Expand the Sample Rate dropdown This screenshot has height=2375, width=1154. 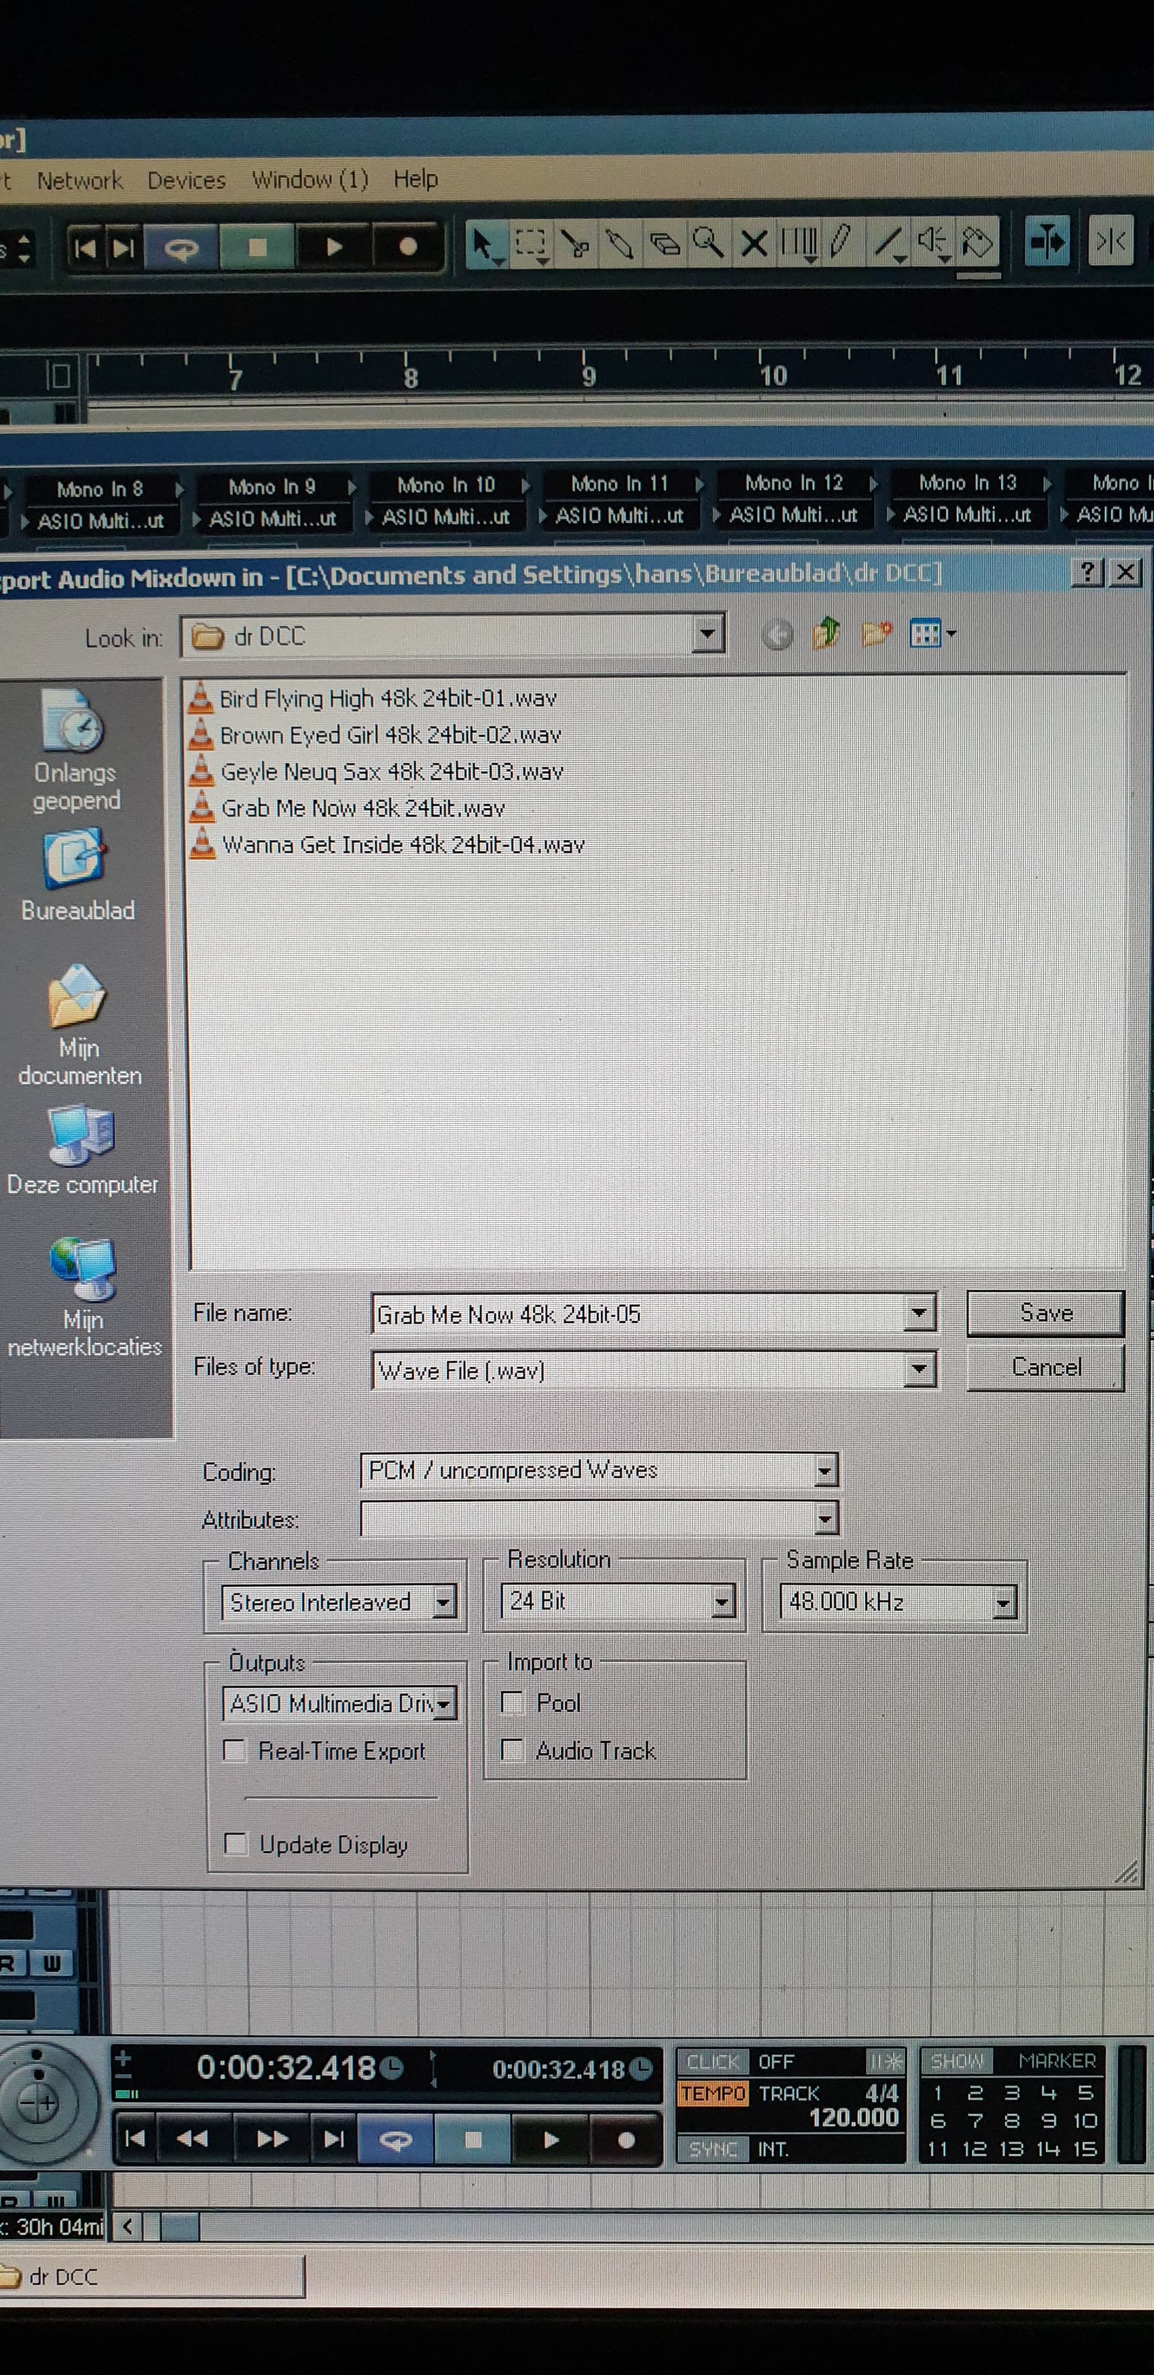[1003, 1604]
